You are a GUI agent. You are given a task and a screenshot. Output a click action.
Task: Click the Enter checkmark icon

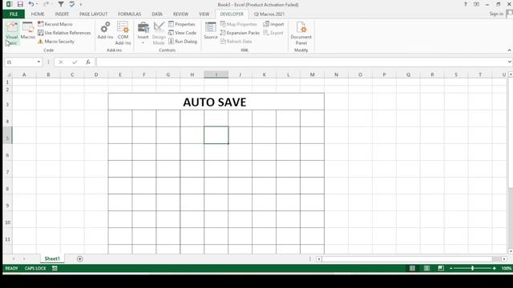click(x=75, y=62)
